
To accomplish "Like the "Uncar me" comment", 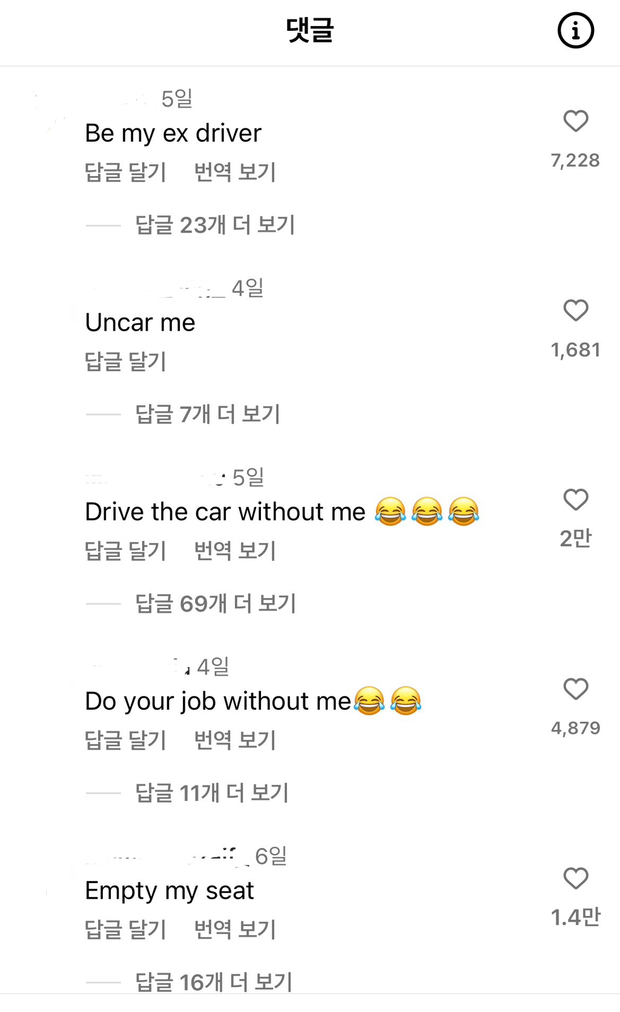I will [575, 311].
